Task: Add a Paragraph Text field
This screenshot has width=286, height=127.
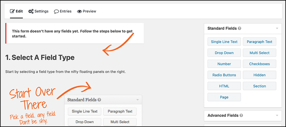Action: click(259, 42)
